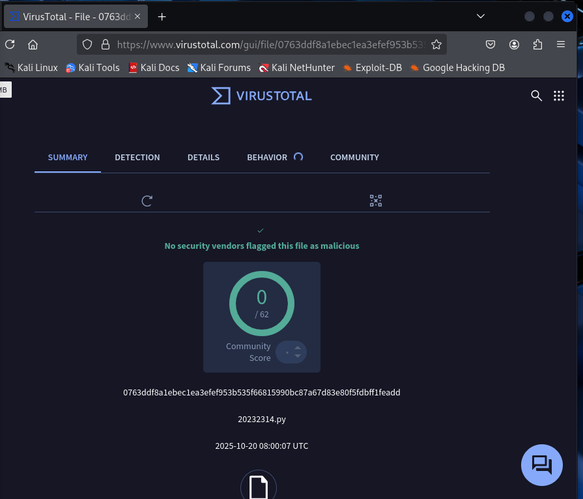Open the VirusTotal apps grid menu

[x=558, y=96]
